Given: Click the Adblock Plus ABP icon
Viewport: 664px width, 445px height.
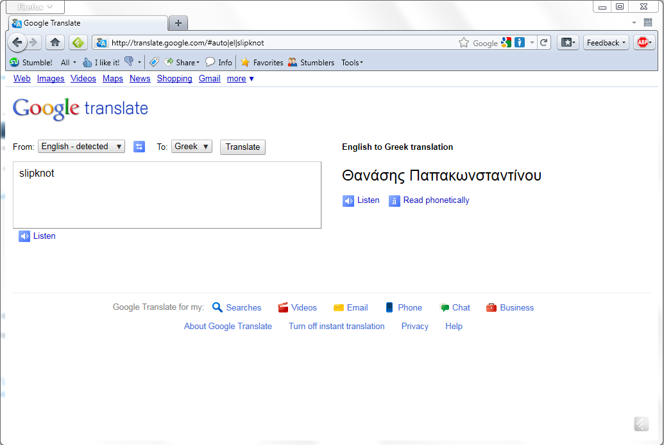Looking at the screenshot, I should pyautogui.click(x=643, y=42).
